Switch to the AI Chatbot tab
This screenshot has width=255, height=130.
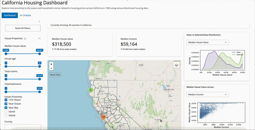click(x=25, y=15)
